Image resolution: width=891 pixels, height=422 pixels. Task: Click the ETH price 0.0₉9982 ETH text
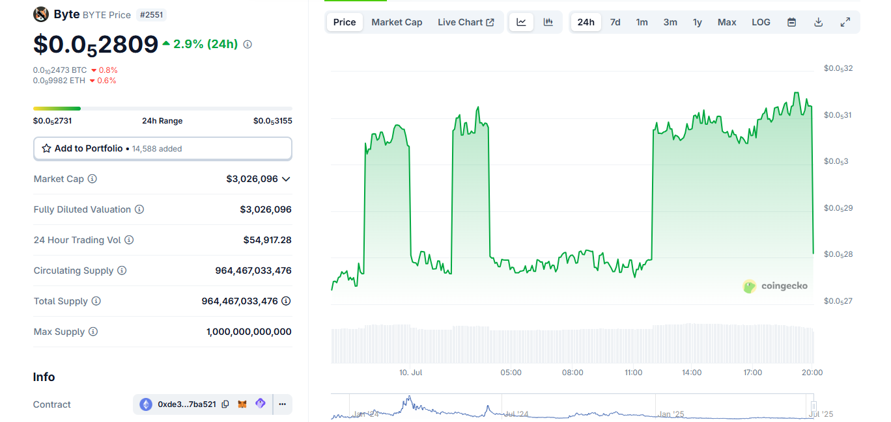point(59,81)
